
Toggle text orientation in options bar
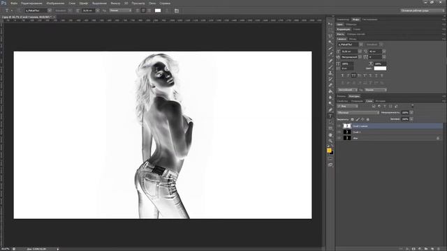[x=19, y=10]
